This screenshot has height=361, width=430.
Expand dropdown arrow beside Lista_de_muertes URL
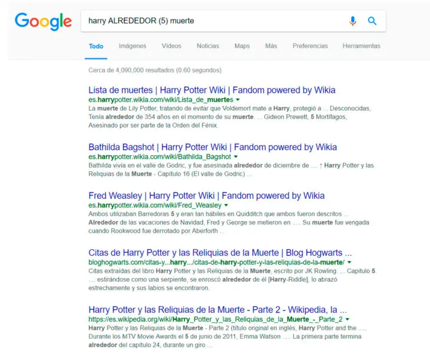[x=238, y=99]
